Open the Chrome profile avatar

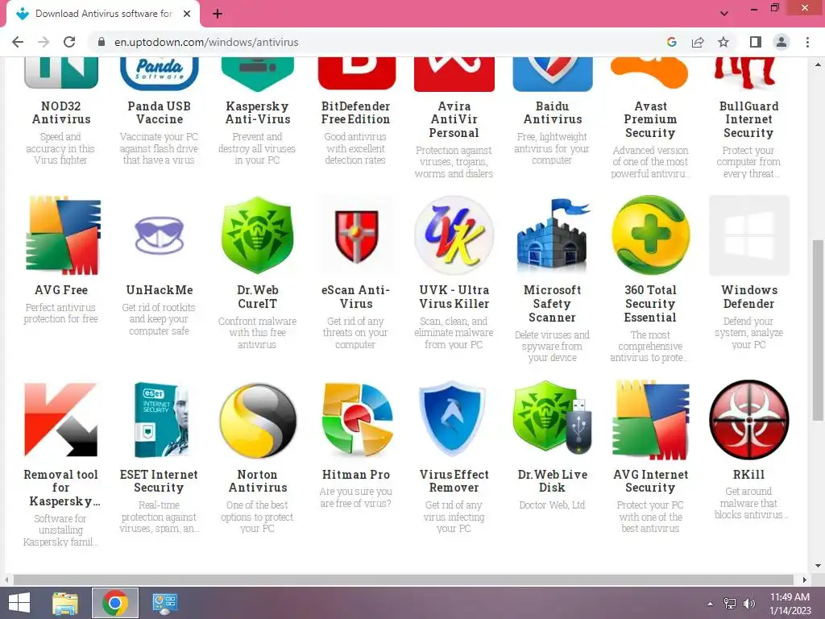[781, 42]
